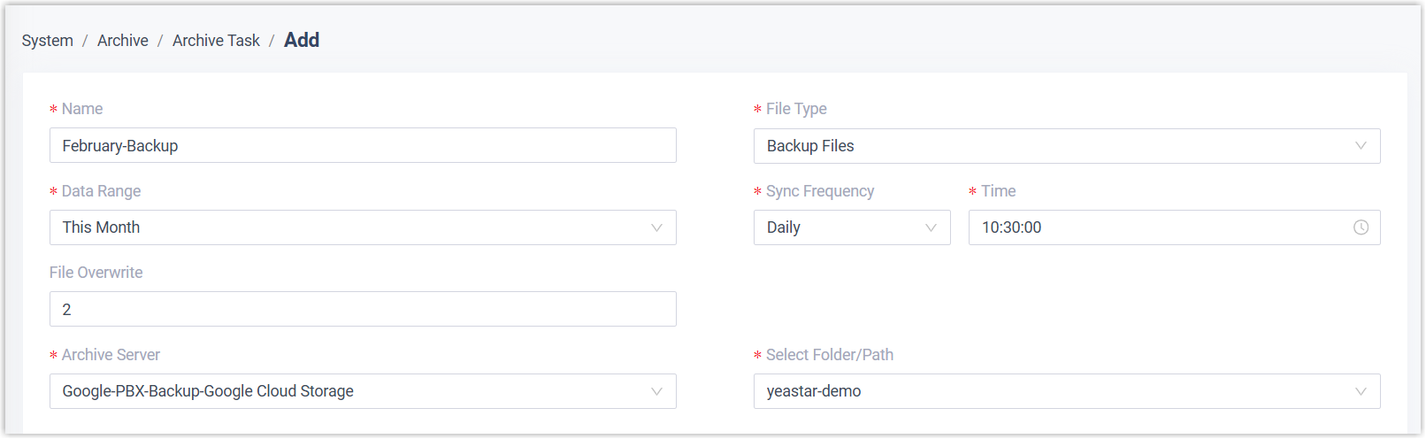Click the down arrow beside Daily
This screenshot has width=1426, height=439.
tap(931, 227)
